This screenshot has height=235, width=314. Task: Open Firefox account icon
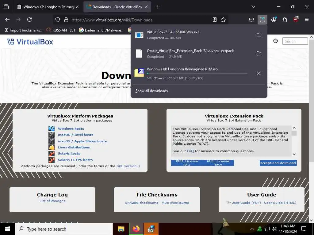coord(274,20)
